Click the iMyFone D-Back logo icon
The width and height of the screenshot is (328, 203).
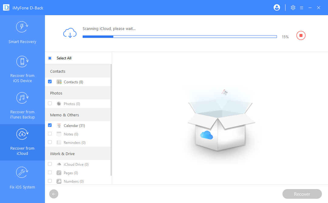6,8
